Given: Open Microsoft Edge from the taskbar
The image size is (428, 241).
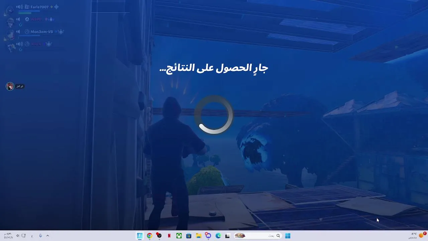Looking at the screenshot, I should point(218,236).
